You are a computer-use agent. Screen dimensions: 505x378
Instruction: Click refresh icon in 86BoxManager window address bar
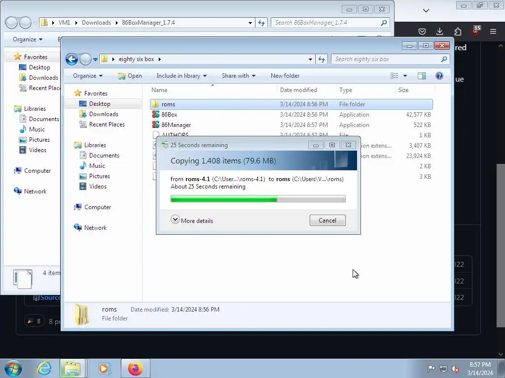(261, 23)
